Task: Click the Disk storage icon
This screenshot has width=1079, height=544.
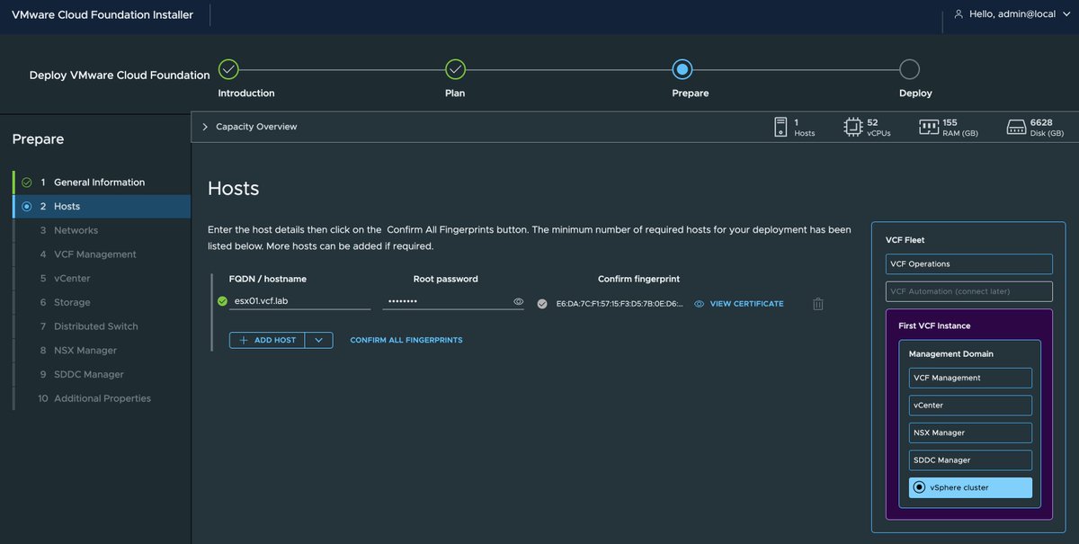Action: (1016, 127)
